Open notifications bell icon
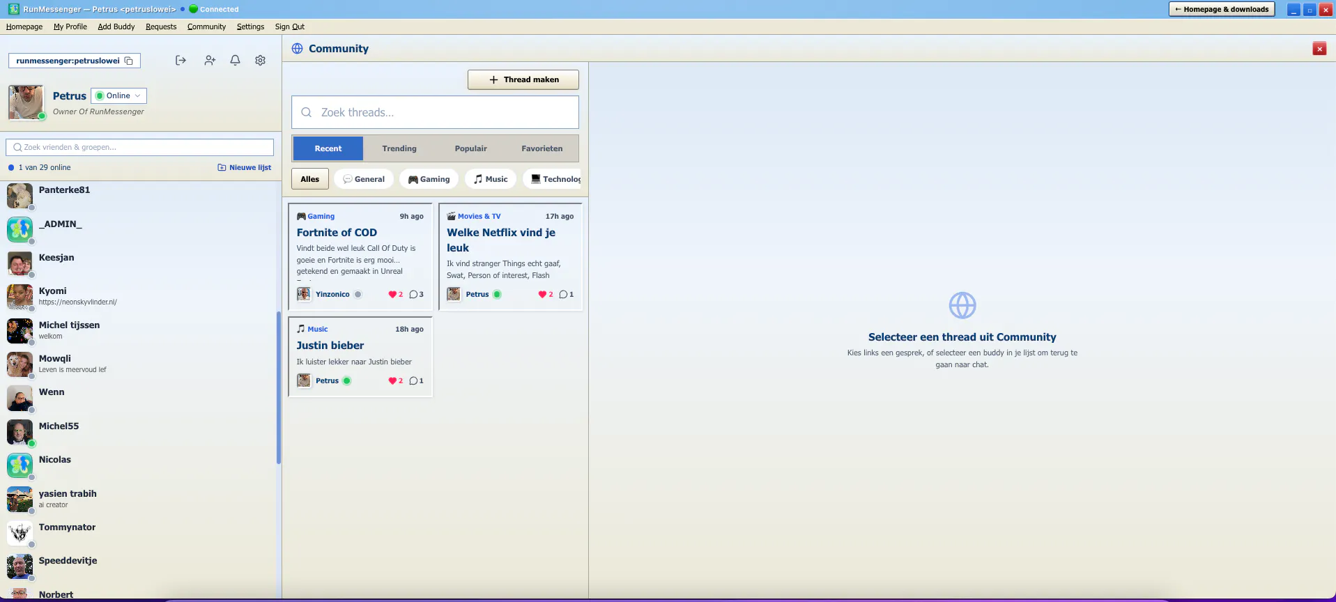Screen dimensions: 1336x602 (235, 61)
